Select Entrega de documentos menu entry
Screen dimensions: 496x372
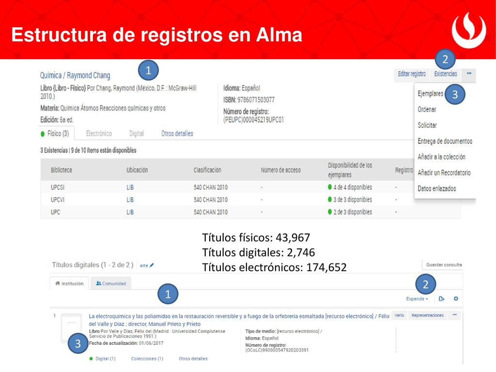[445, 141]
